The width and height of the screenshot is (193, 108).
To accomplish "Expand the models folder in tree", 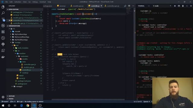I will pyautogui.click(x=25, y=59).
